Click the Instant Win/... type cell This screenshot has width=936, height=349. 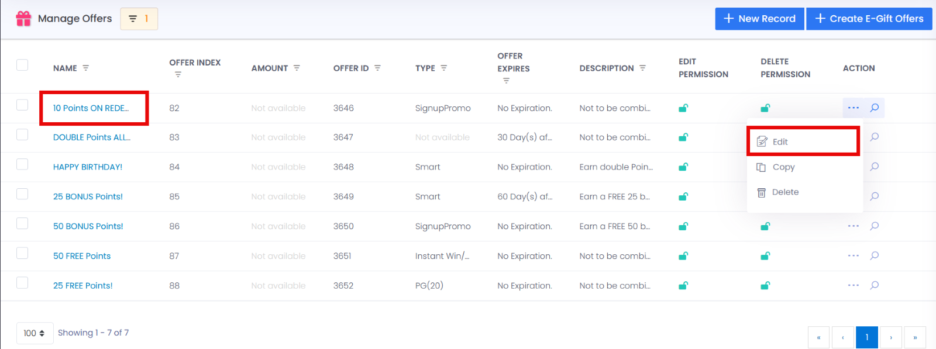442,256
